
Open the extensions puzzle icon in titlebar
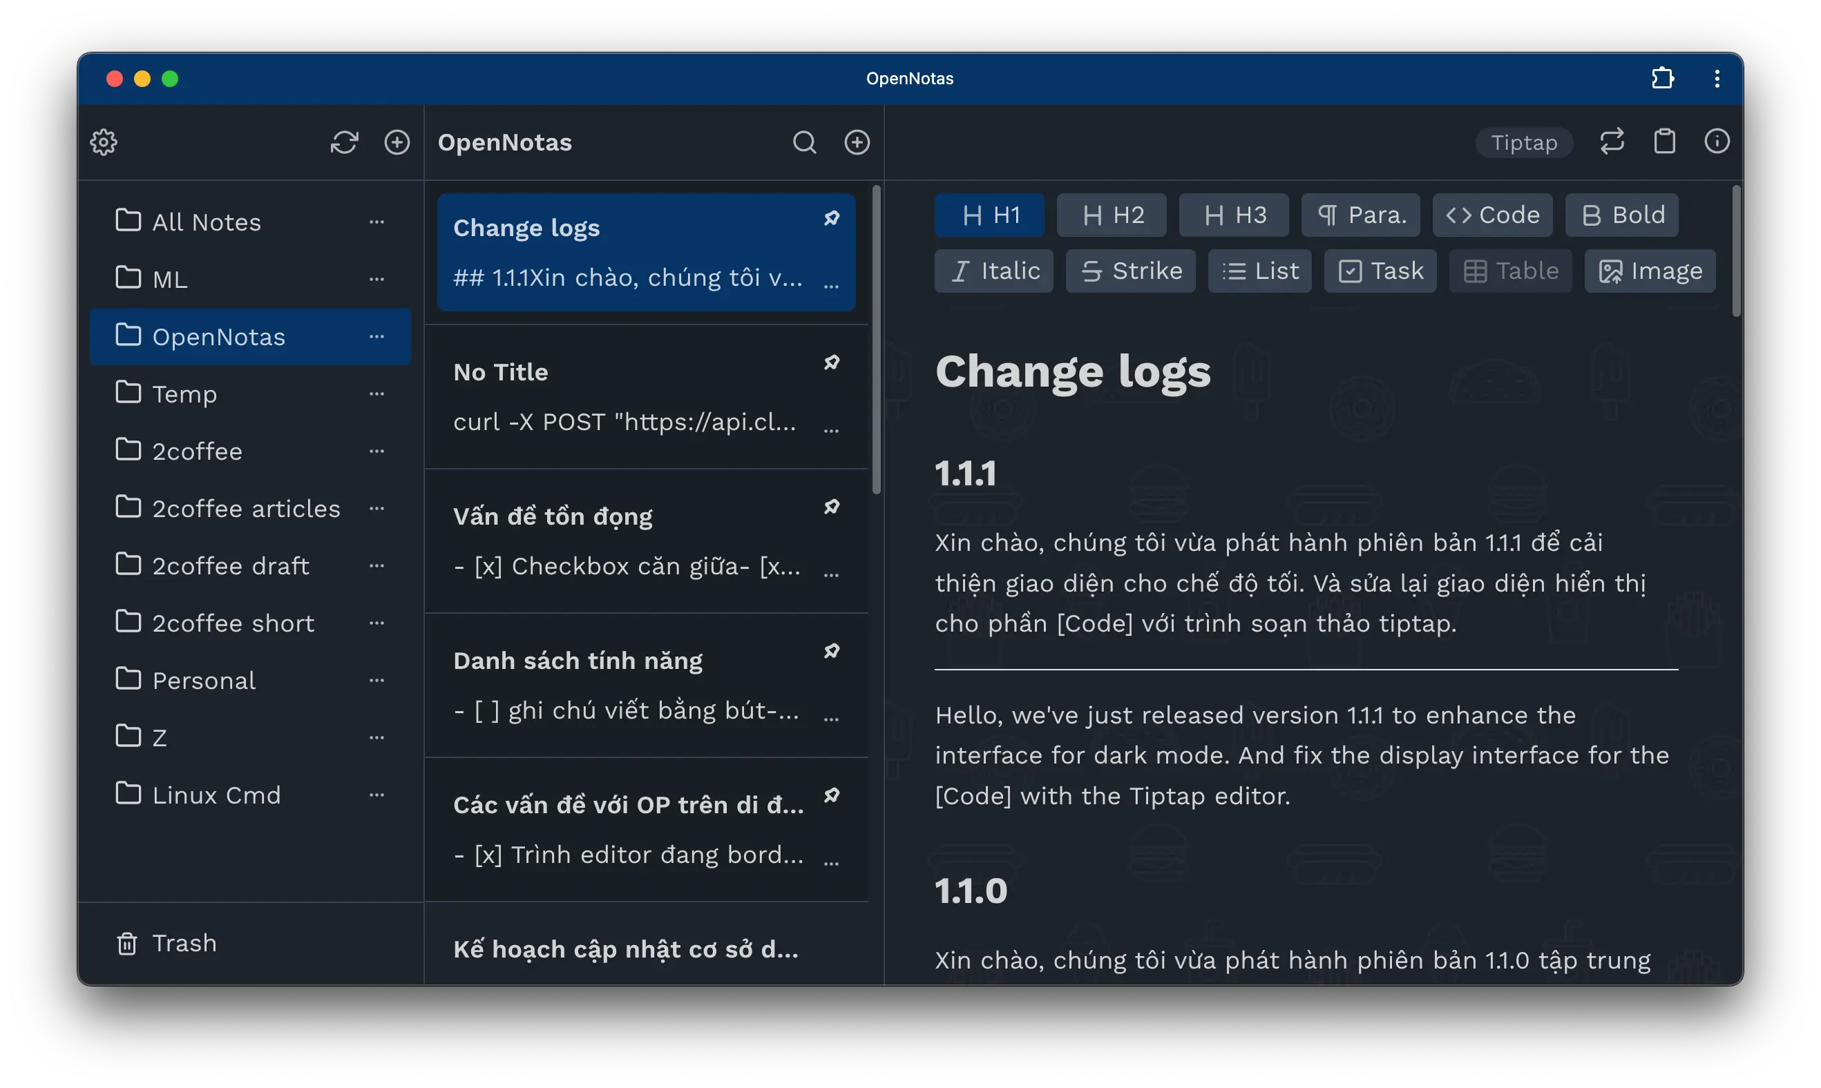[1663, 79]
